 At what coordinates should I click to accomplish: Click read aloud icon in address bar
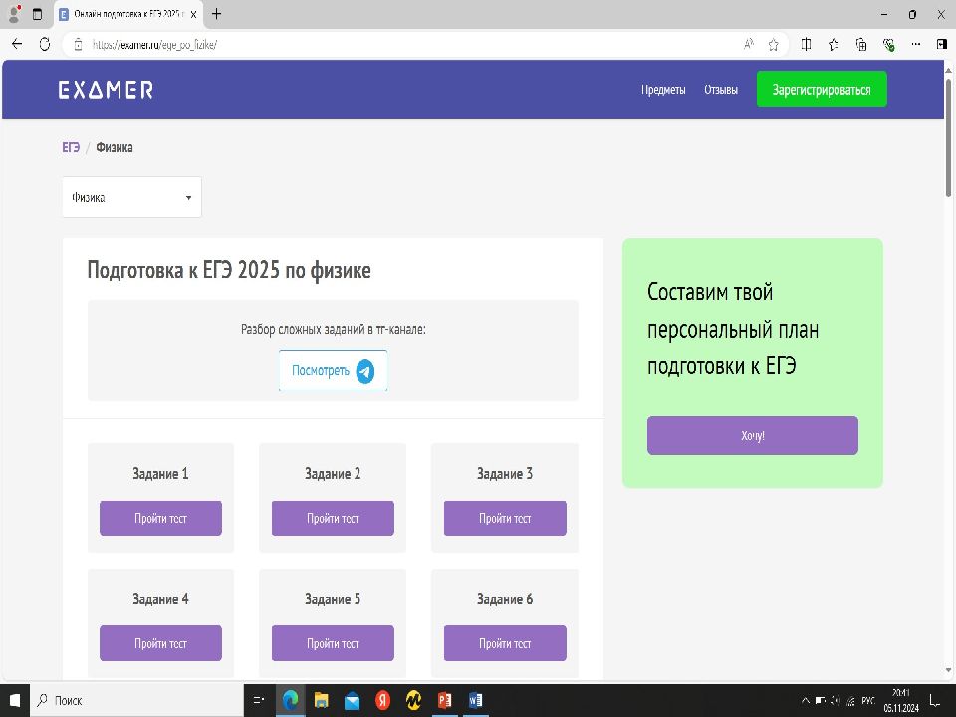coord(749,44)
